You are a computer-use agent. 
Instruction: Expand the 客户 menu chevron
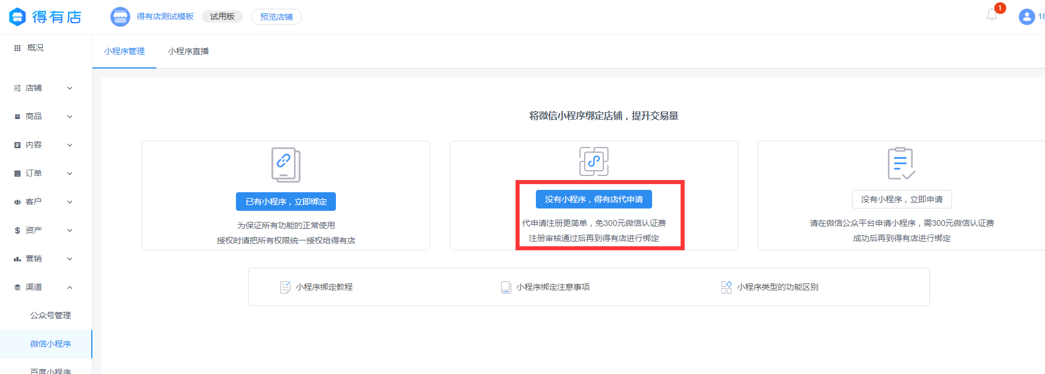click(70, 202)
